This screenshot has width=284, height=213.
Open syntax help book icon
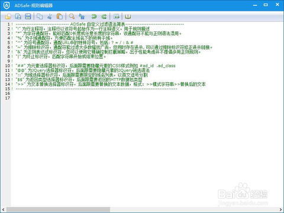click(x=128, y=17)
